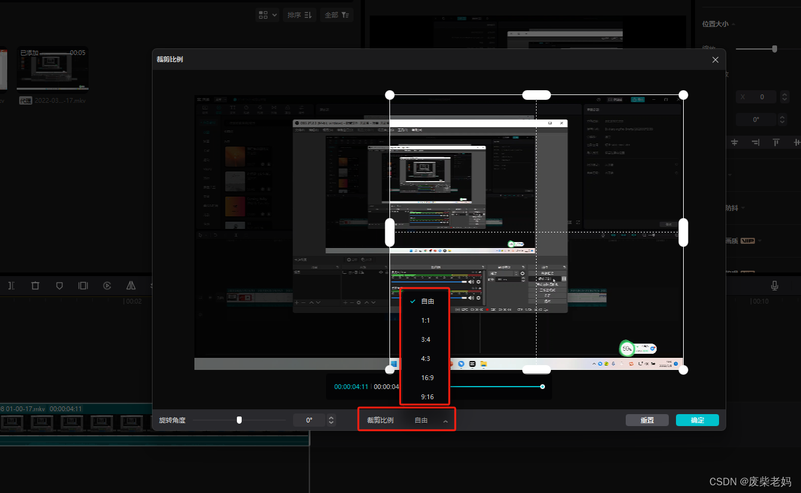Click the microphone record icon above timeline

coord(775,286)
